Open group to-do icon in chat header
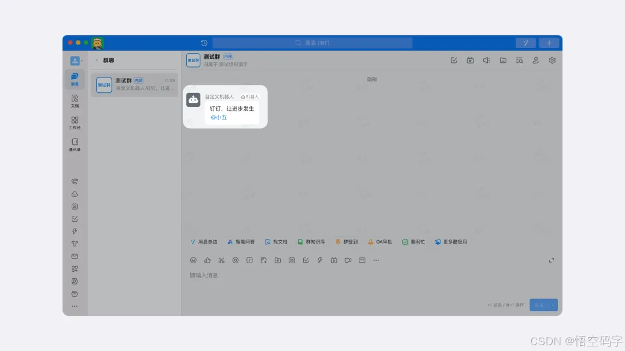The height and width of the screenshot is (351, 625). point(454,61)
